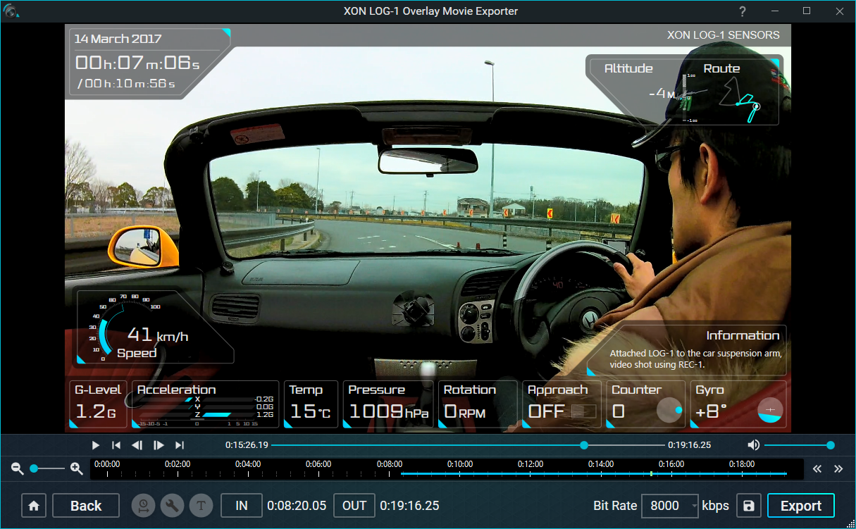This screenshot has height=529, width=856.
Task: Zoom in the timeline with the magnifier plus
Action: pos(77,468)
